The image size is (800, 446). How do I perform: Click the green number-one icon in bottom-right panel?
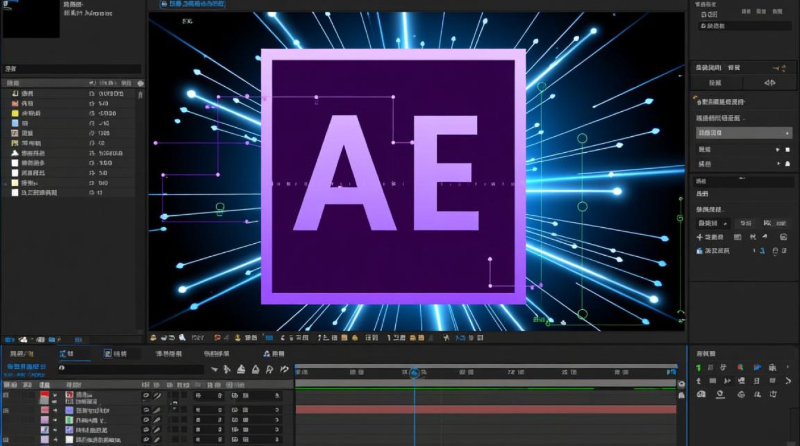699,368
